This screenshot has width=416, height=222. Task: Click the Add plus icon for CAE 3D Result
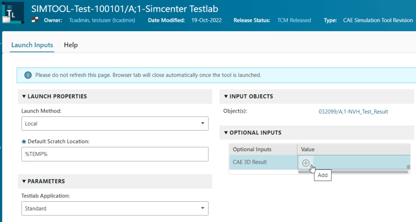[x=305, y=163]
